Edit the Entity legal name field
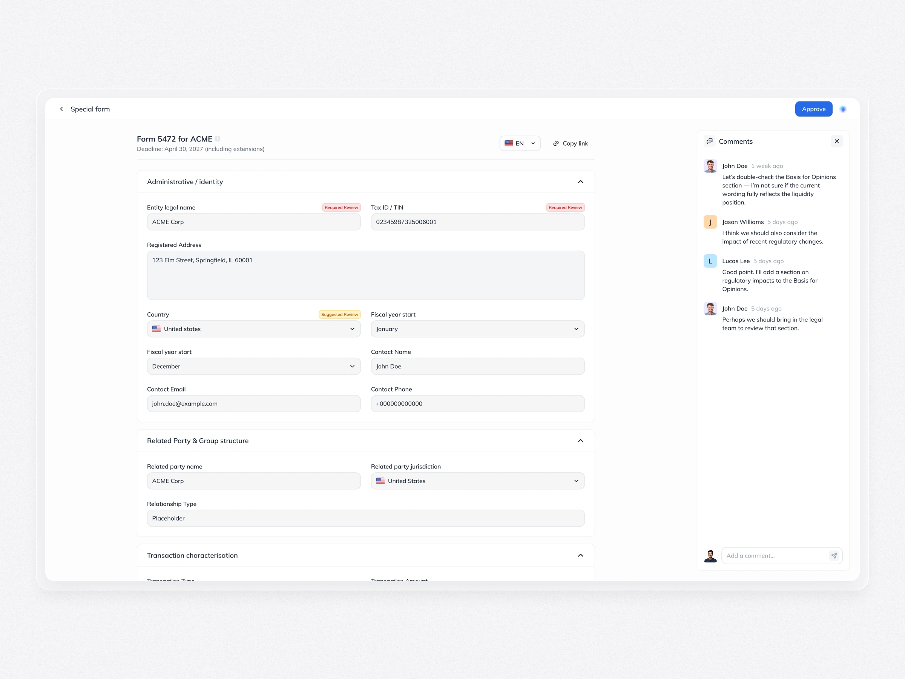The height and width of the screenshot is (679, 905). click(x=254, y=222)
